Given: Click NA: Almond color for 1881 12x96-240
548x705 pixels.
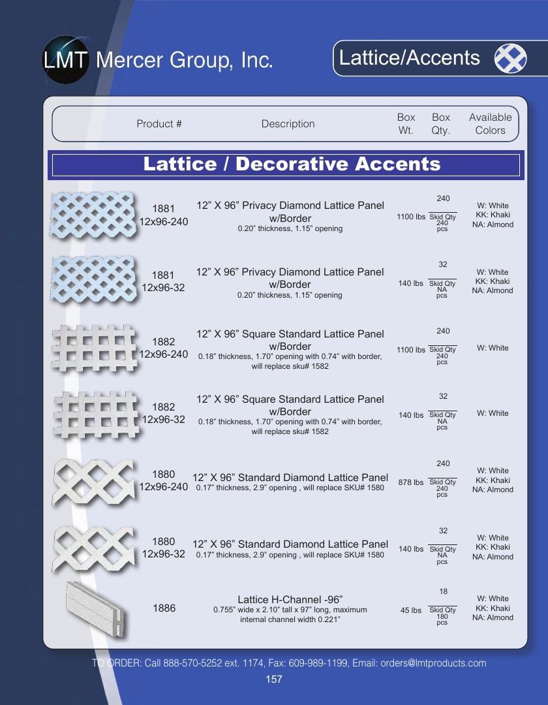Looking at the screenshot, I should (493, 225).
